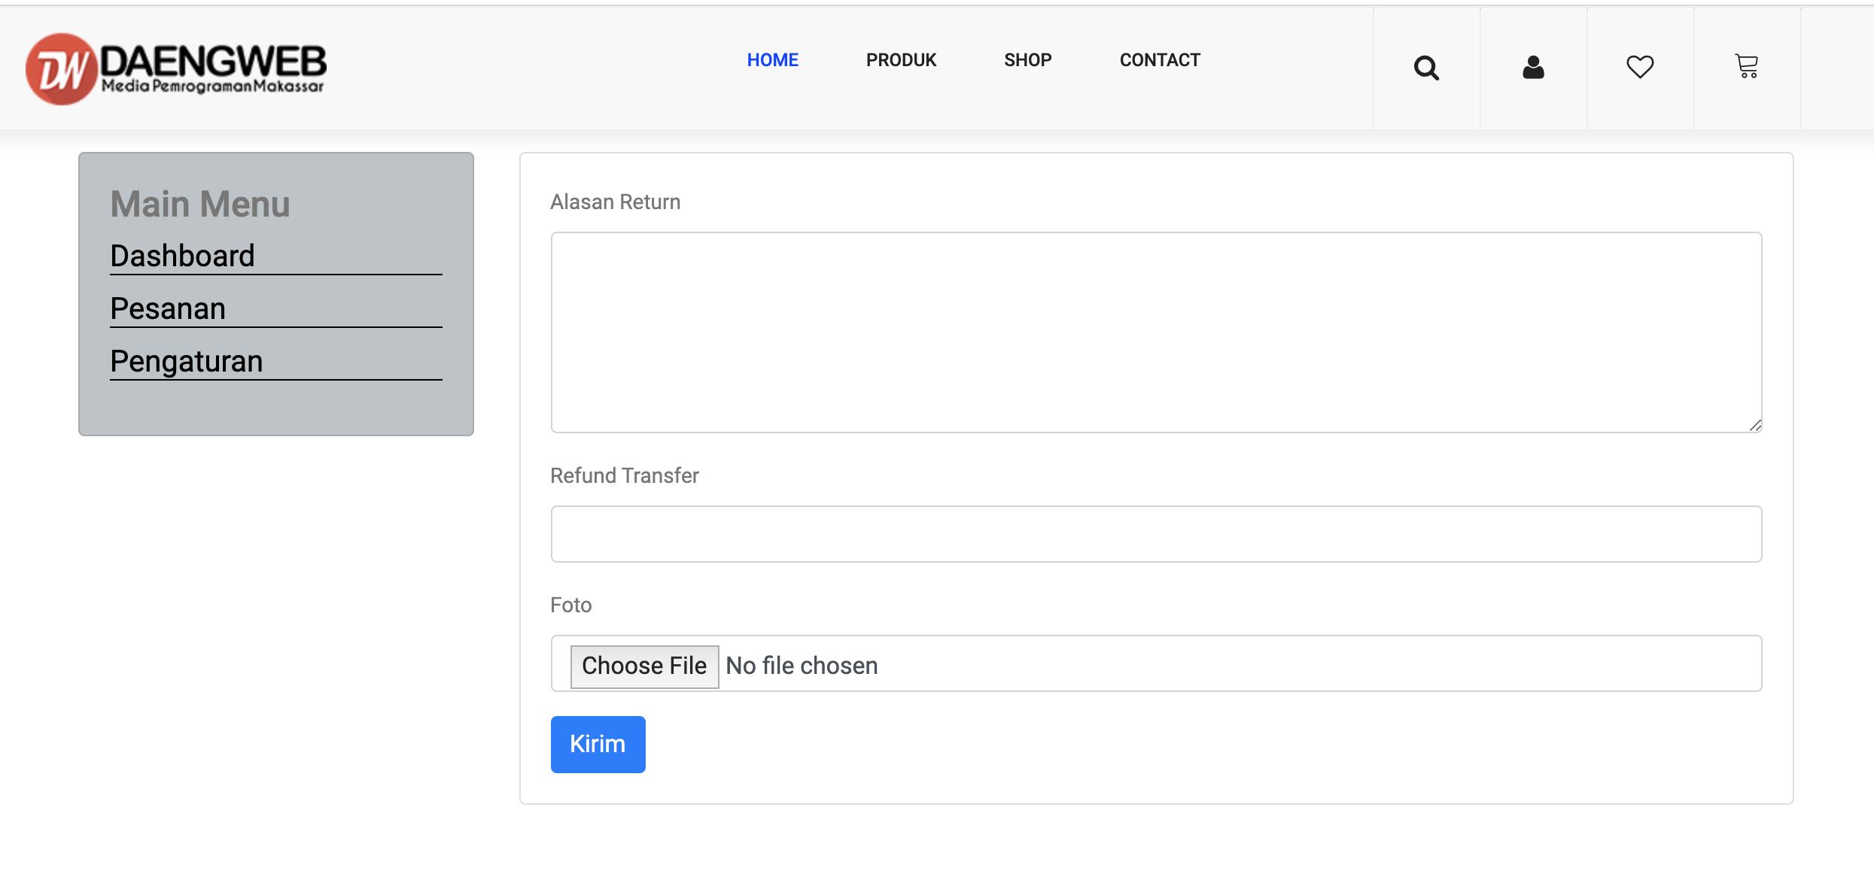Click the Kirim submit button
This screenshot has width=1874, height=874.
[598, 744]
